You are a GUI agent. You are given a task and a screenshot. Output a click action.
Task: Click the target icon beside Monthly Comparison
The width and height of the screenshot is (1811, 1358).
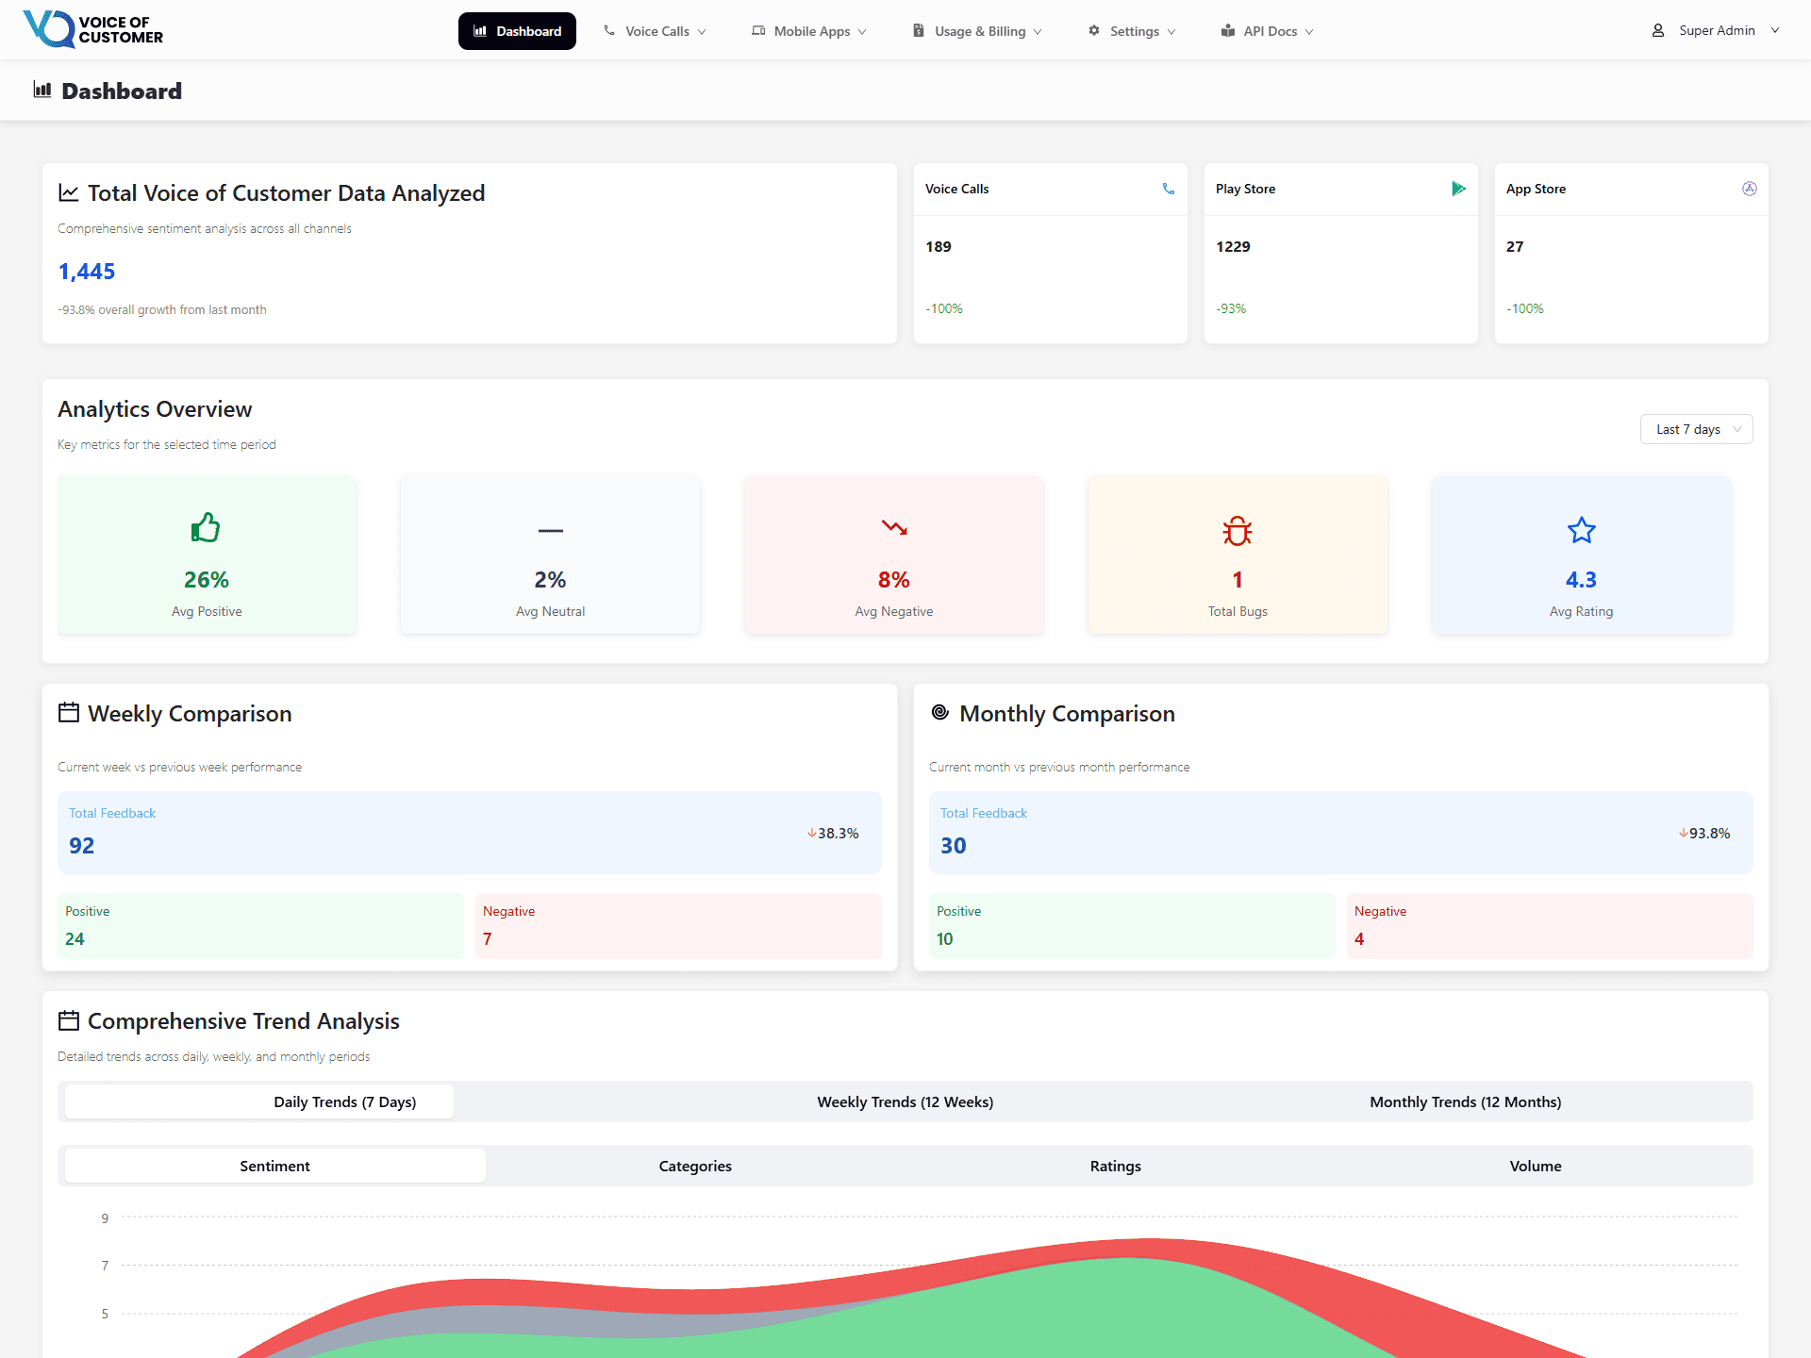click(x=939, y=714)
